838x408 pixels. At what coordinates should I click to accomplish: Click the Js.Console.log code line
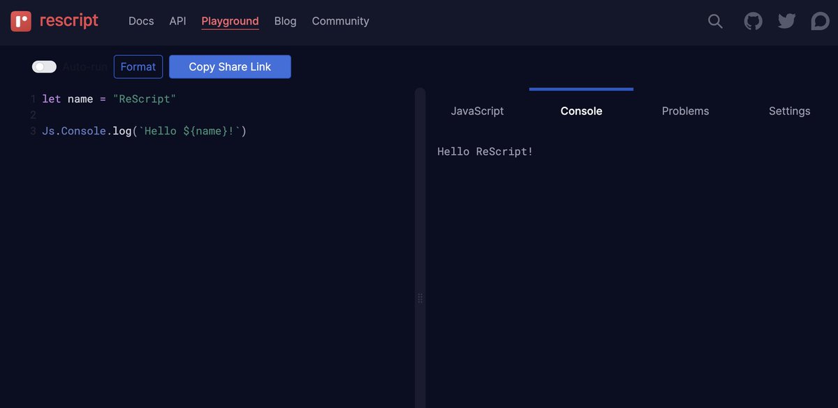point(145,130)
